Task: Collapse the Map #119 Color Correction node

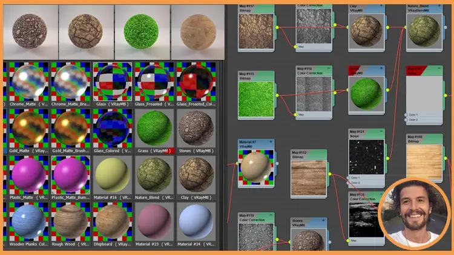Action: pos(271,215)
